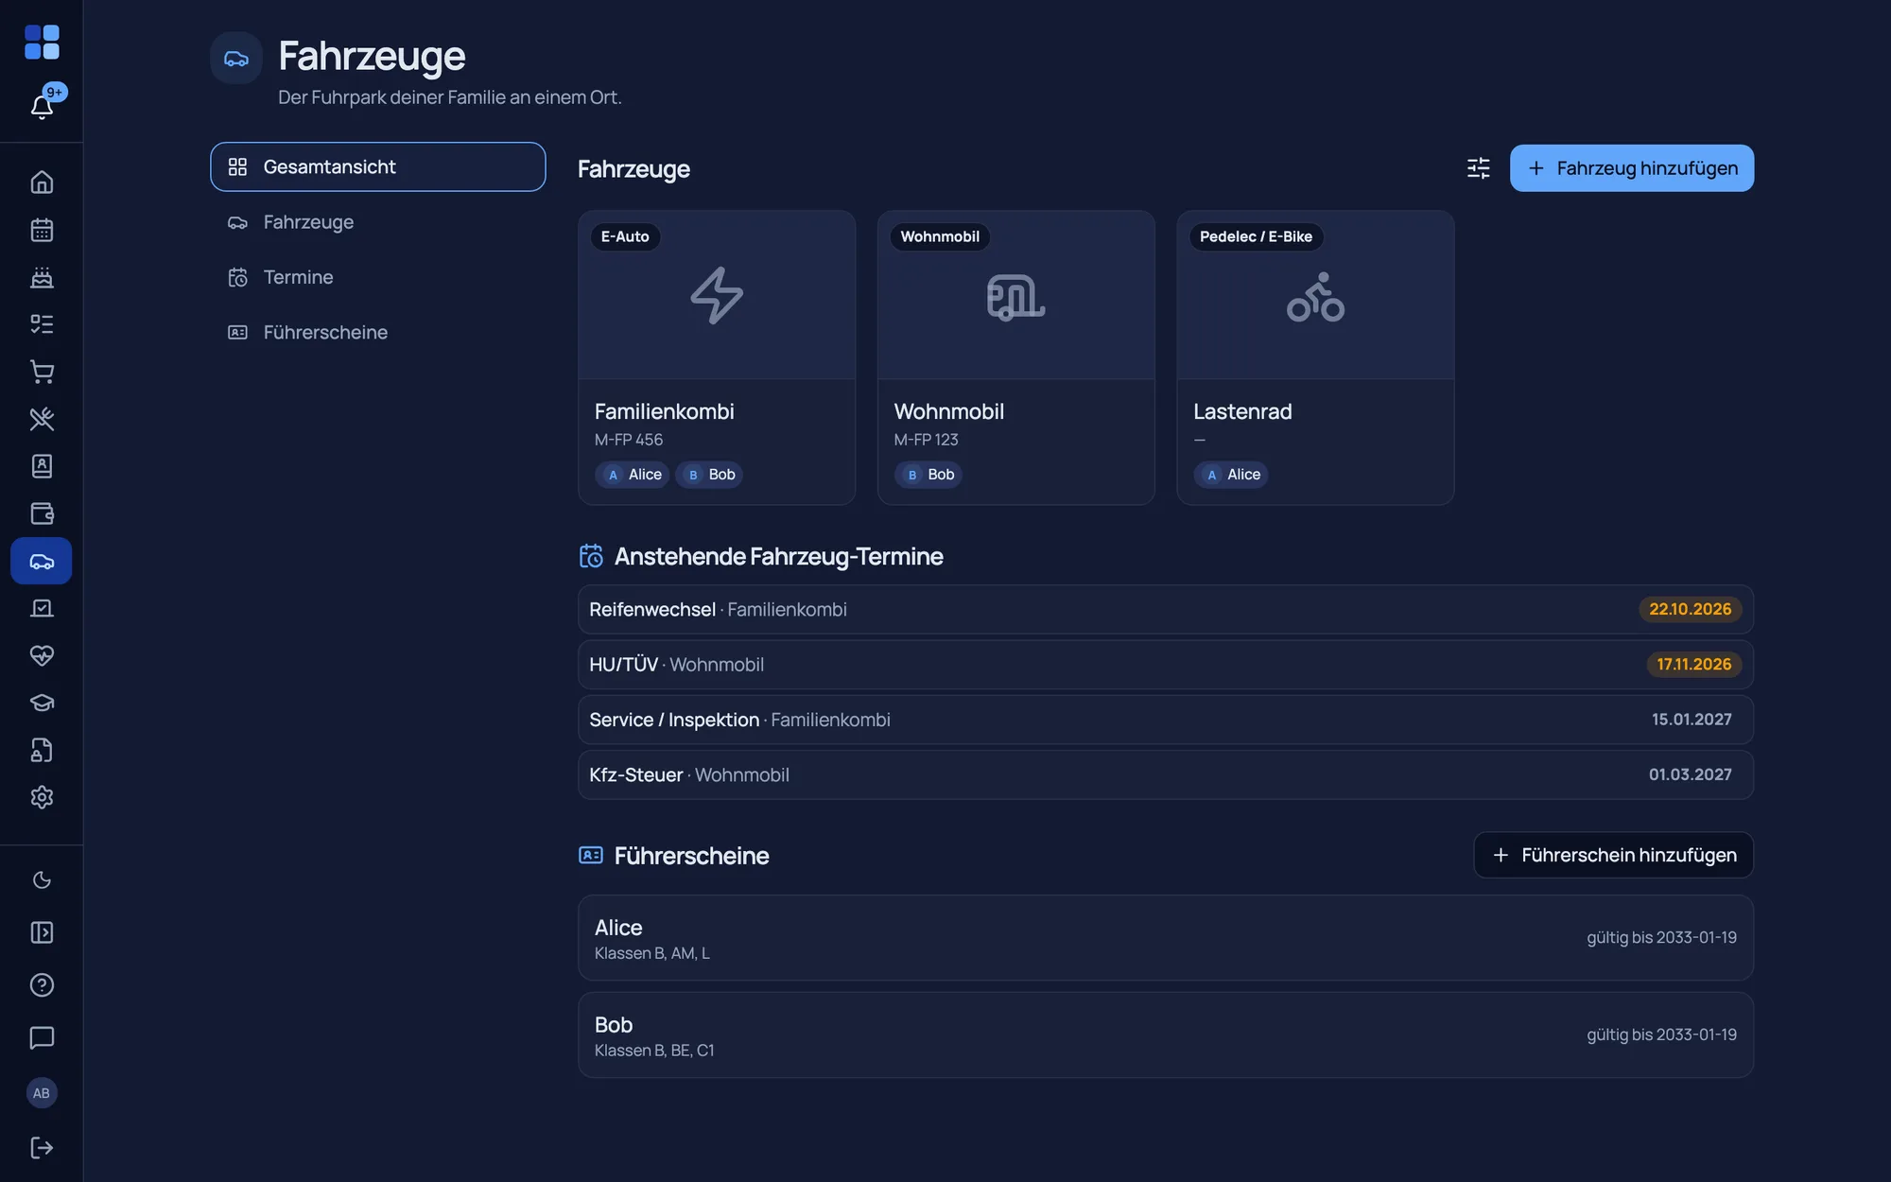The width and height of the screenshot is (1891, 1182).
Task: Open Alice's driver license entry
Action: point(1165,938)
